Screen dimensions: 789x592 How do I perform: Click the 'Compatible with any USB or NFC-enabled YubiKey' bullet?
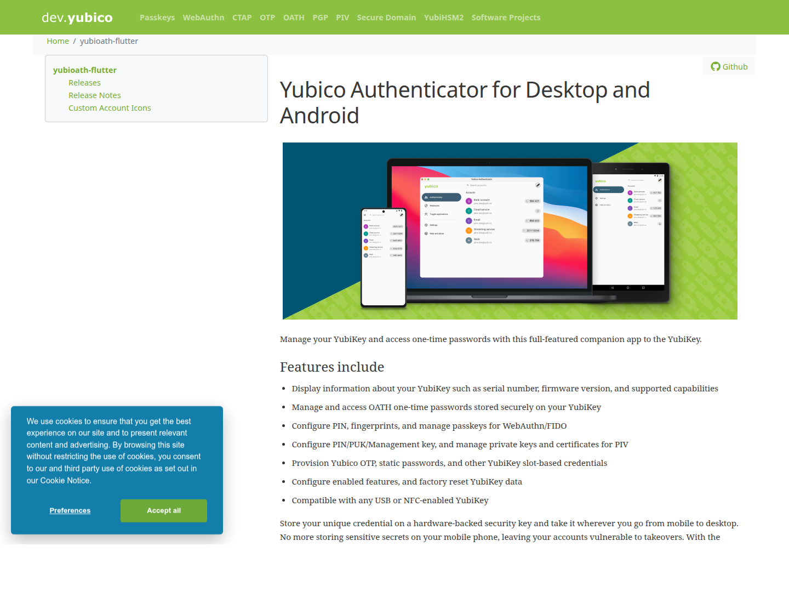click(390, 500)
